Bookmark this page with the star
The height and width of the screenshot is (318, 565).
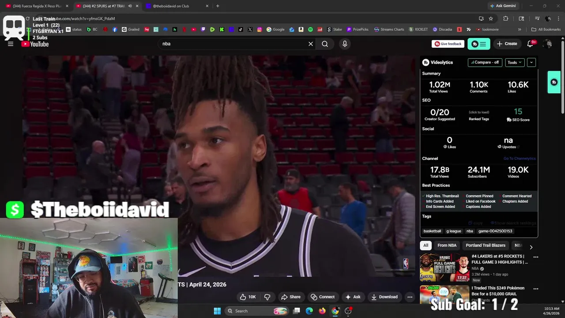pos(491,19)
